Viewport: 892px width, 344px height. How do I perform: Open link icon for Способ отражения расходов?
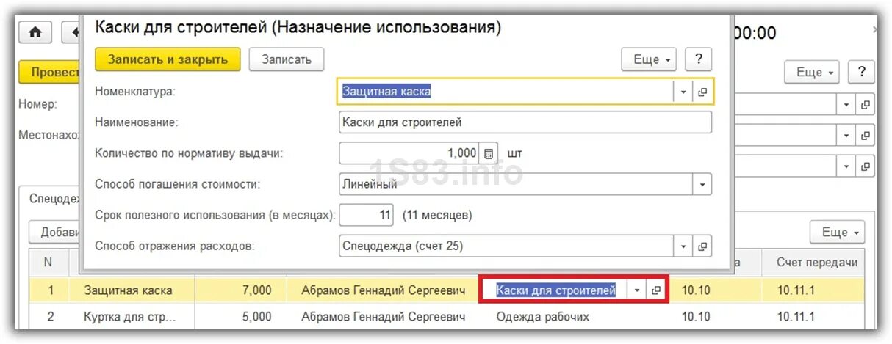(x=702, y=246)
